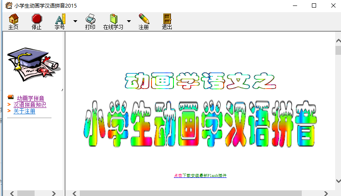Click the 动画学语文之 banner heading
This screenshot has height=196, width=341.
(x=200, y=81)
